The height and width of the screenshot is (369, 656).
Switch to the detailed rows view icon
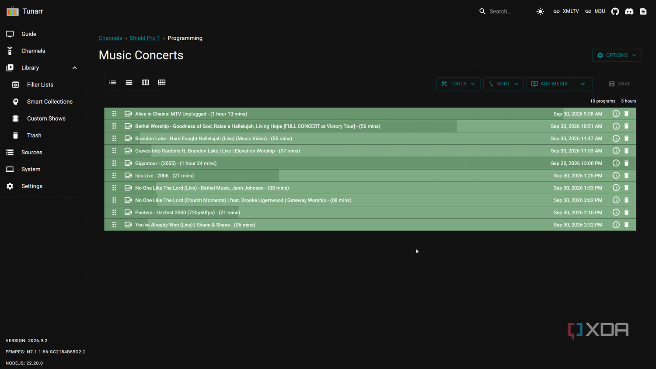coord(129,83)
